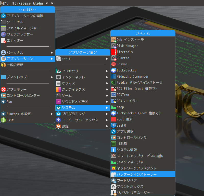This screenshot has height=196, width=204.
Task: Click the タスクマネージャ icon
Action: point(113,162)
